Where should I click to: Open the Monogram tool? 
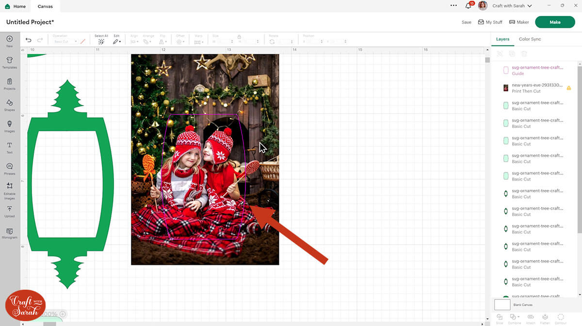tap(10, 233)
